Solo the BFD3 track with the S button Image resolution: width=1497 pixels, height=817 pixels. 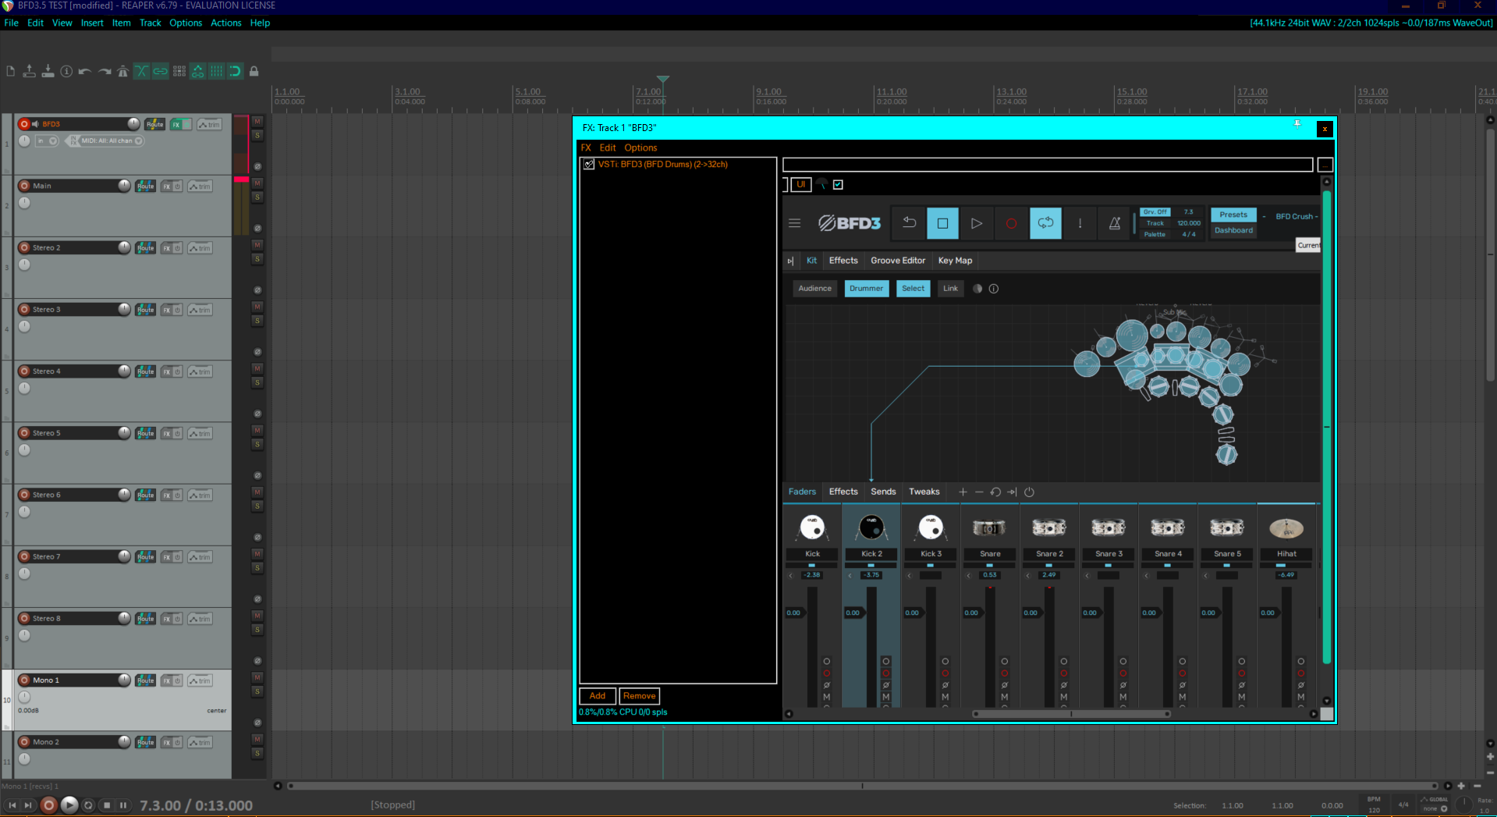[x=257, y=136]
